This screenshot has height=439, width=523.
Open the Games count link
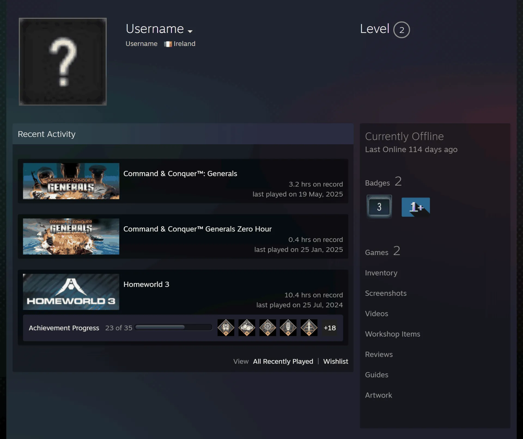click(382, 251)
